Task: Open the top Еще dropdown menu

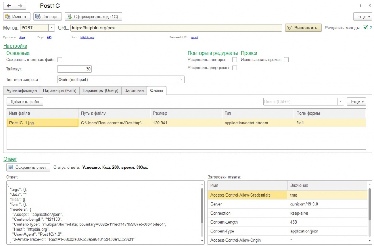Action: pos(362,16)
